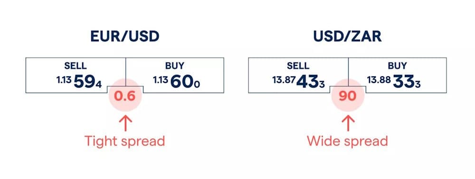Click the 1.13 600 buy price
Image resolution: width=475 pixels, height=179 pixels.
[177, 82]
